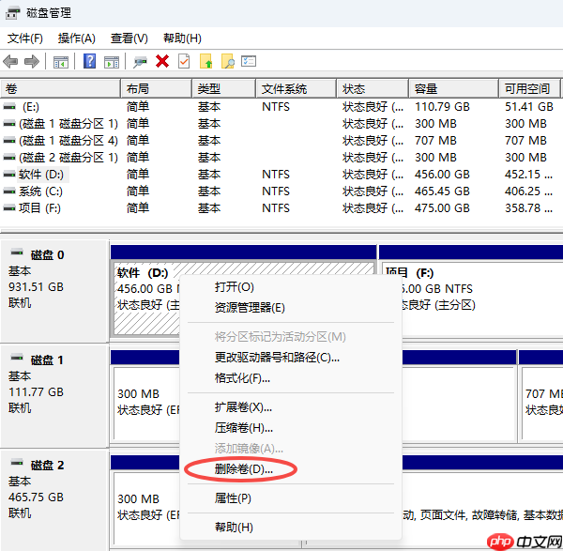Select 格式化(F)... in context menu
The image size is (563, 551).
(291, 378)
